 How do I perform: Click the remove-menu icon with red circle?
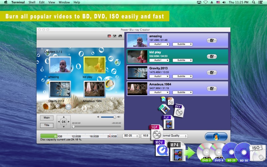coord(109,36)
